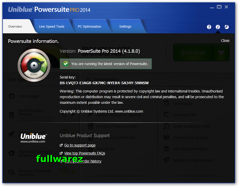Click the Uniblue Product Support heading
Screen dimensions: 239x187
pos(85,135)
